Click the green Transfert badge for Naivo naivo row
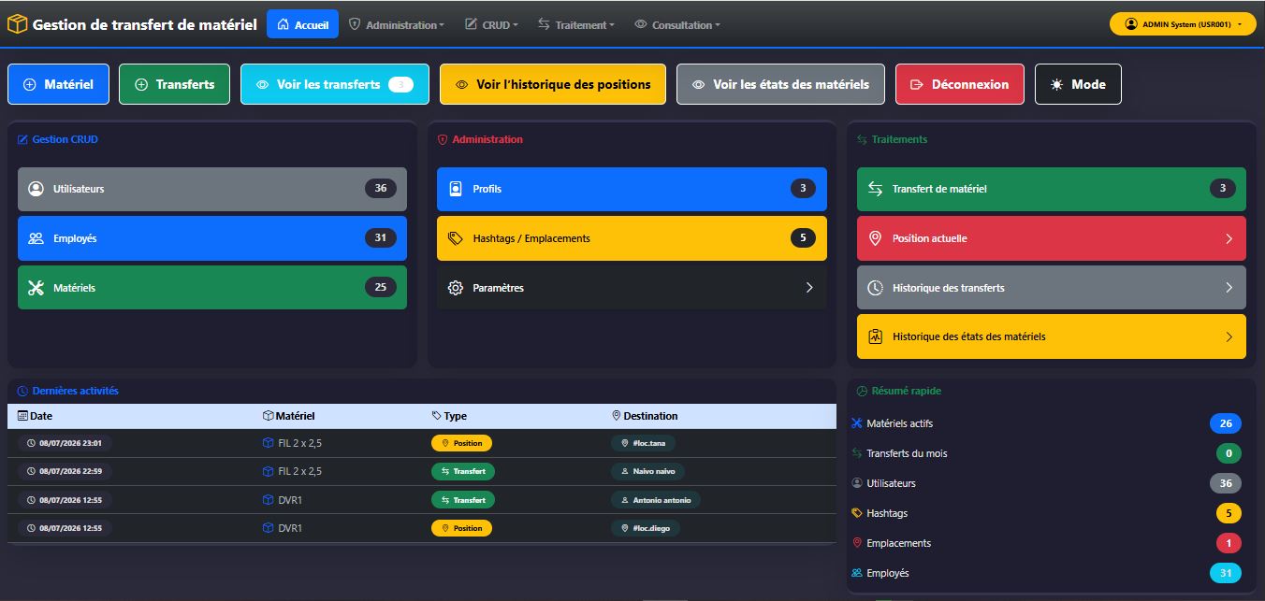Screen dimensions: 1265x601 coord(463,471)
